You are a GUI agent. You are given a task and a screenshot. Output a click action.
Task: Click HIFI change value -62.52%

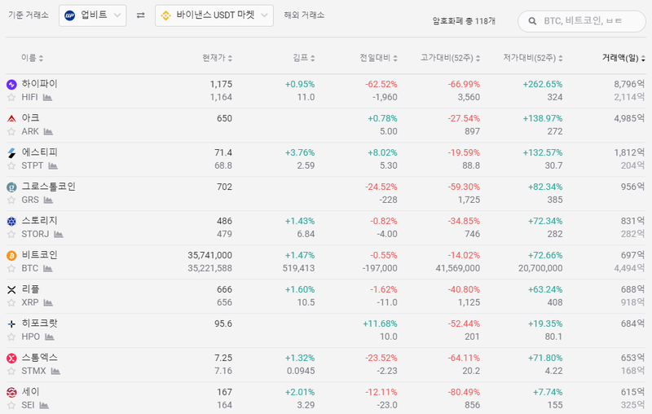click(x=381, y=85)
